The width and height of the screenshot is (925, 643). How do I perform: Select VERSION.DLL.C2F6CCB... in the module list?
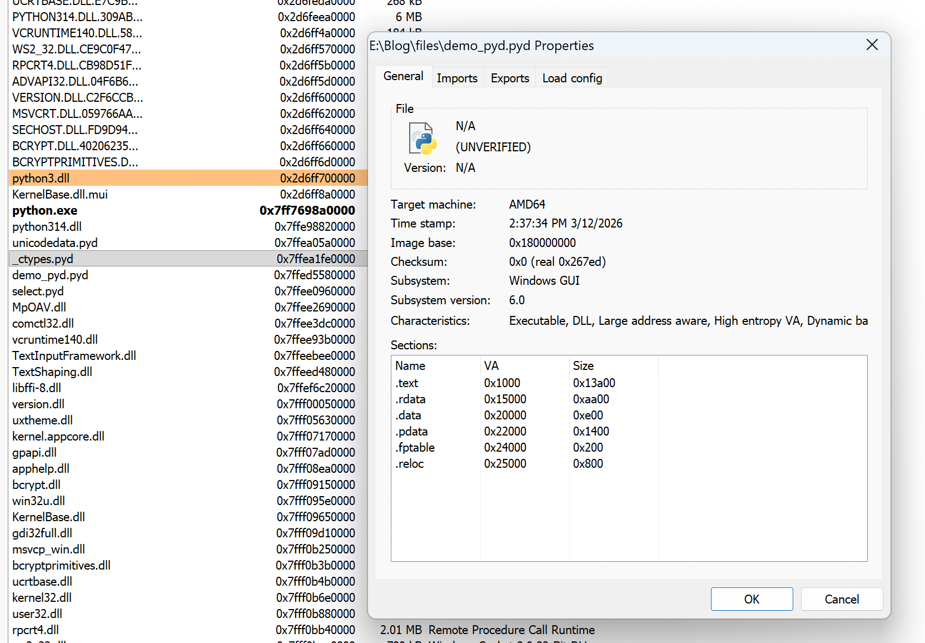pyautogui.click(x=188, y=98)
